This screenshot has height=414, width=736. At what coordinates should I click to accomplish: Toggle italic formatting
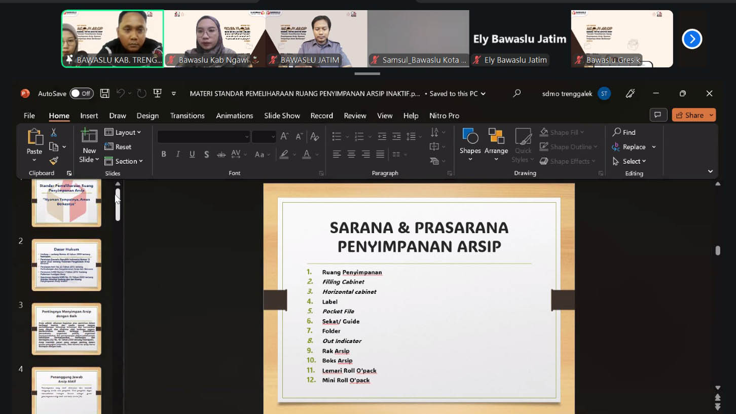177,154
